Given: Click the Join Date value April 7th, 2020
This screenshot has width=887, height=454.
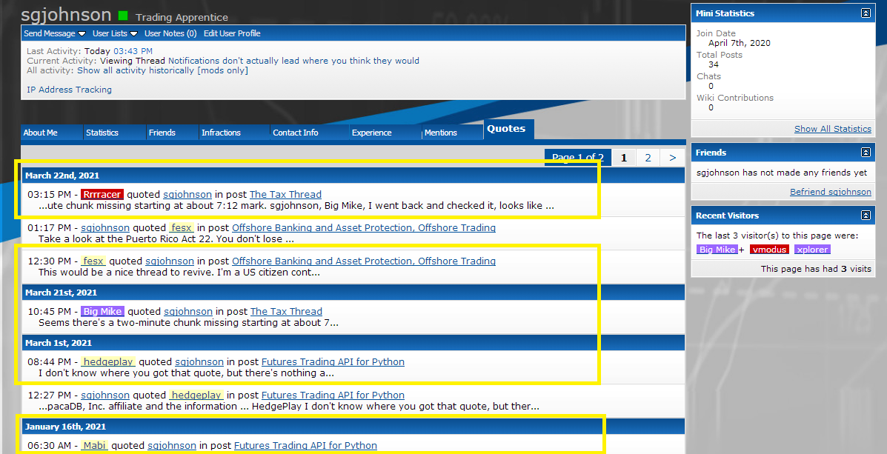Looking at the screenshot, I should coord(740,43).
